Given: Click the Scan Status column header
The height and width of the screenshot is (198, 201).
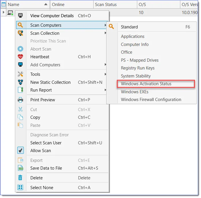Looking at the screenshot, I should (106, 5).
